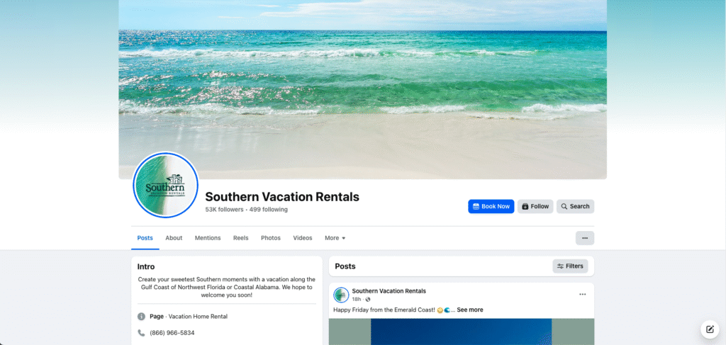Image resolution: width=726 pixels, height=345 pixels.
Task: Open the beach cover photo
Action: (x=362, y=89)
